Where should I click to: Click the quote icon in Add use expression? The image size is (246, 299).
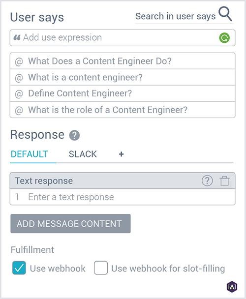tap(17, 37)
